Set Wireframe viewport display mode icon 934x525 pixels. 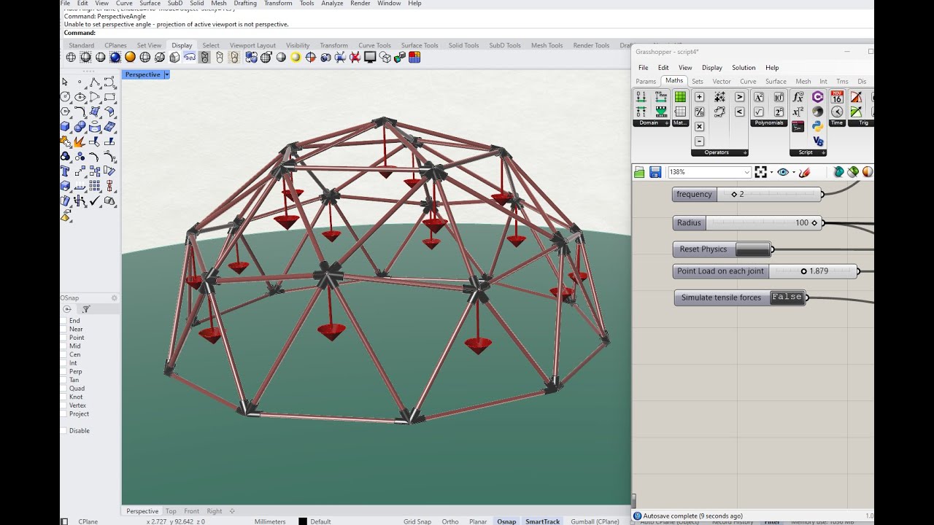(x=71, y=57)
